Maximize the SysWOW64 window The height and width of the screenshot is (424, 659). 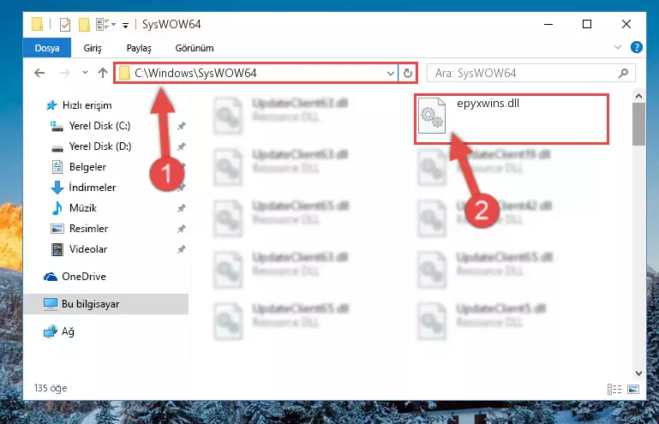tap(587, 24)
